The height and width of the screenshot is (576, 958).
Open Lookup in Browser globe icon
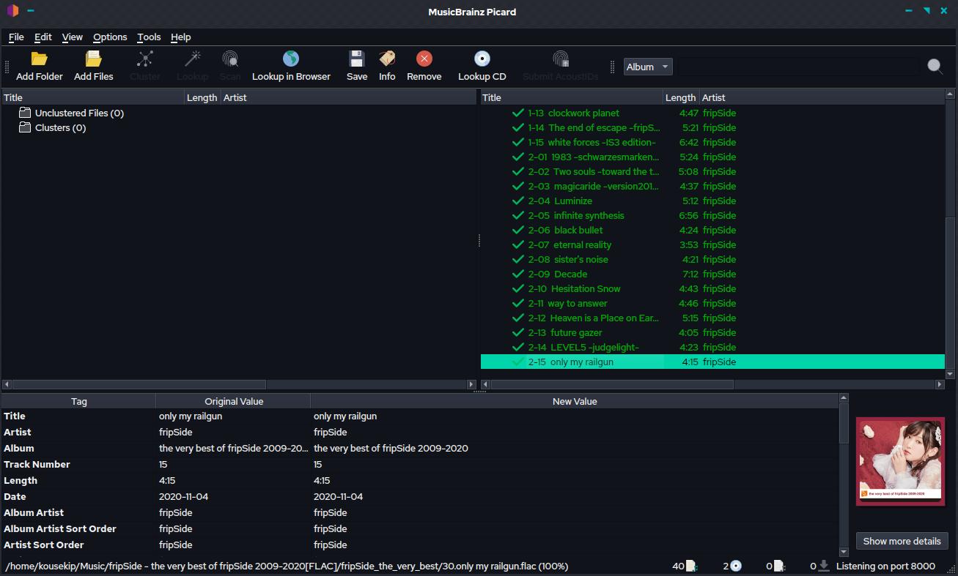tap(291, 59)
